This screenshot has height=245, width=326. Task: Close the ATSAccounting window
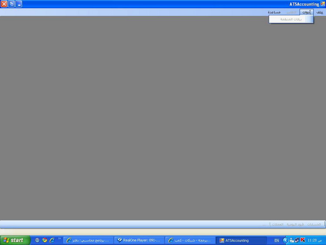point(4,4)
